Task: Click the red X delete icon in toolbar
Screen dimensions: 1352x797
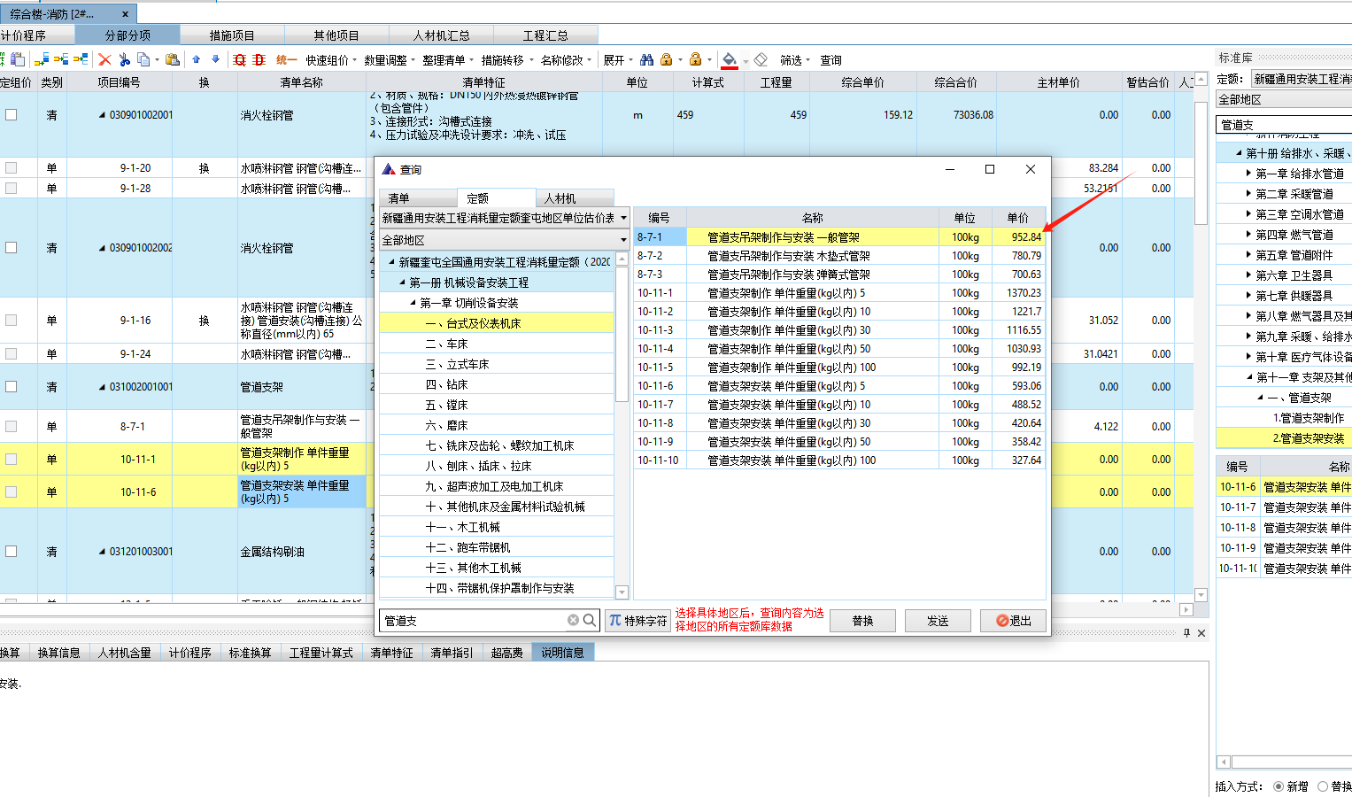Action: pyautogui.click(x=104, y=60)
